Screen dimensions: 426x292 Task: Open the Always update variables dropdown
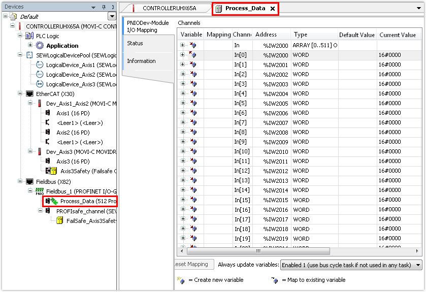click(x=418, y=265)
